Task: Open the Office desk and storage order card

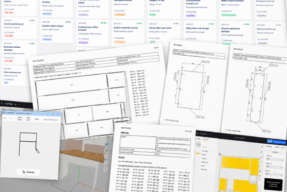Action: click(x=200, y=32)
